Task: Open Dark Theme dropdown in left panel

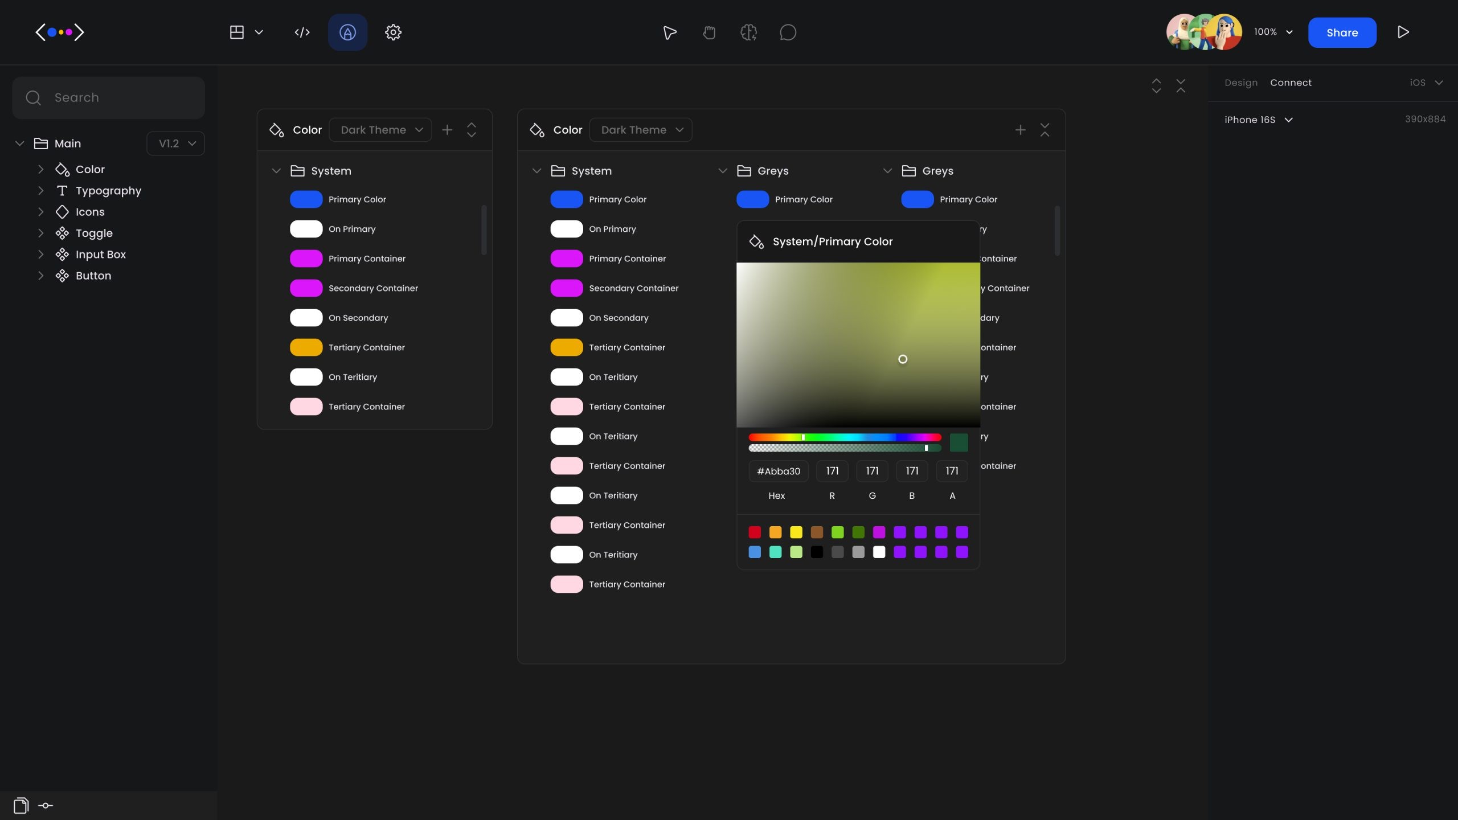Action: coord(380,130)
